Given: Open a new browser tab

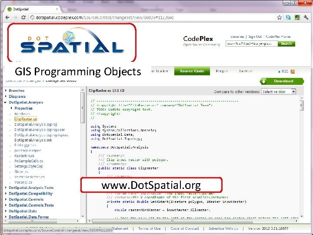Looking at the screenshot, I should 64,10.
